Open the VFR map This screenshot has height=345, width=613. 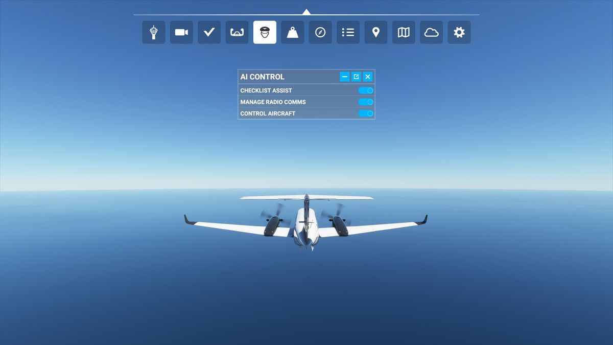(403, 32)
